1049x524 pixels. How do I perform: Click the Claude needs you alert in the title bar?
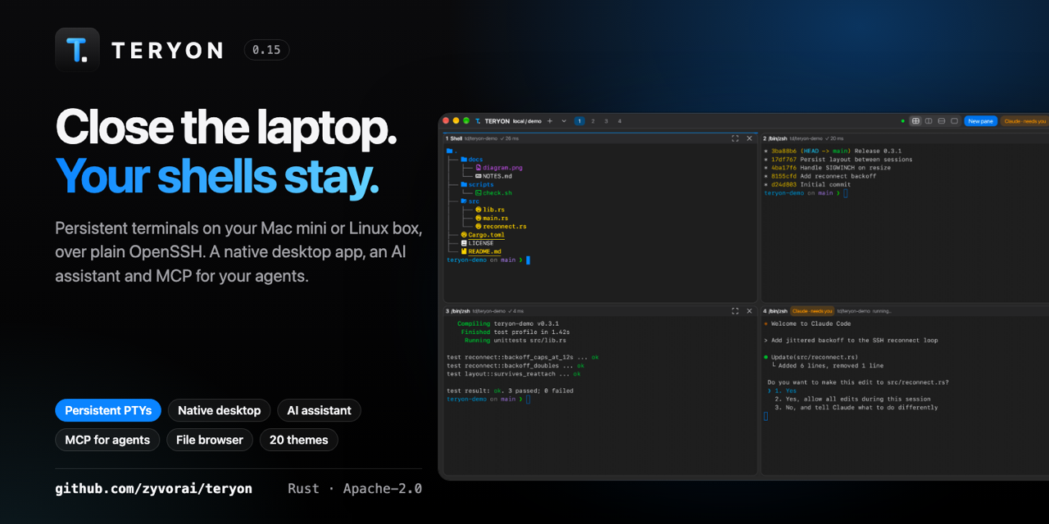click(x=1025, y=121)
